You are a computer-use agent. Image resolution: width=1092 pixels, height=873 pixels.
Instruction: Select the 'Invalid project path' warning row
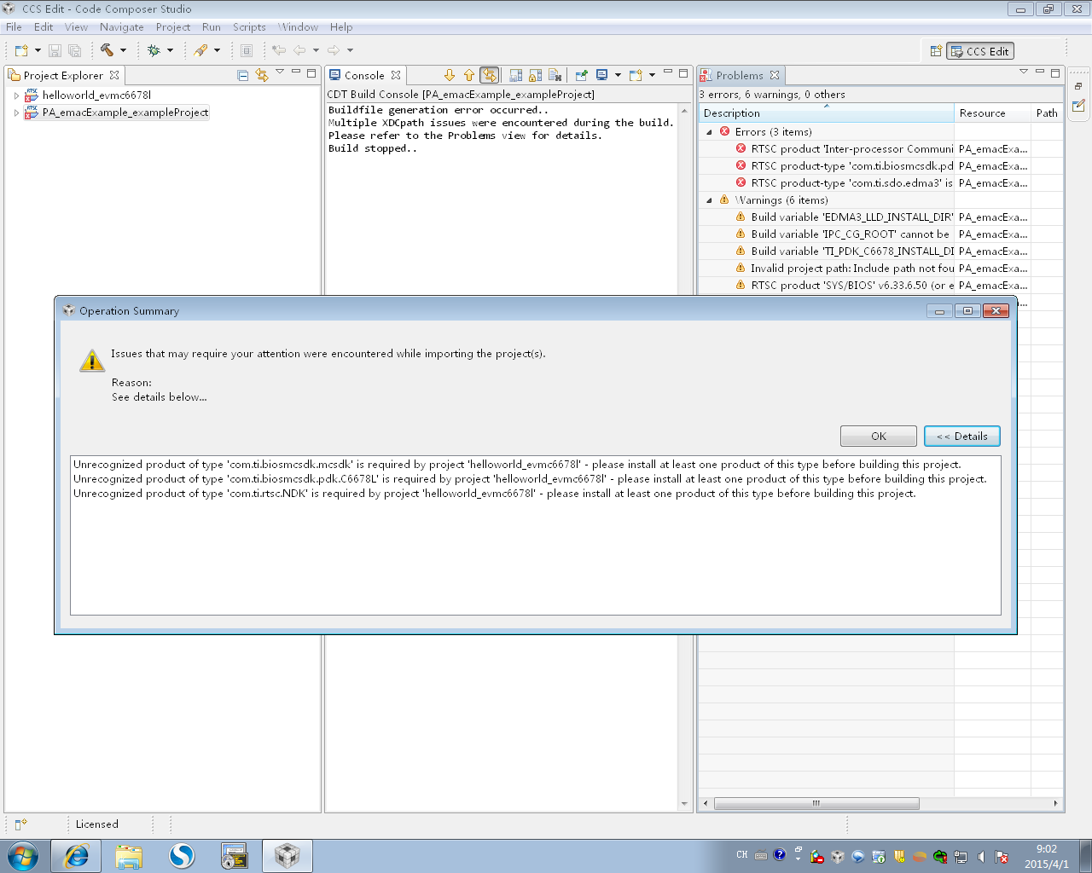(881, 269)
